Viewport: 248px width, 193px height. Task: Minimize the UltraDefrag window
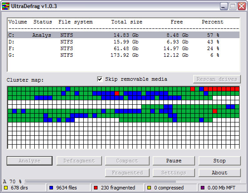click(x=224, y=6)
